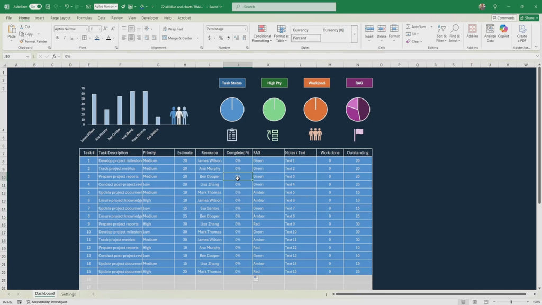Image resolution: width=542 pixels, height=305 pixels.
Task: Toggle italic formatting
Action: click(x=65, y=38)
